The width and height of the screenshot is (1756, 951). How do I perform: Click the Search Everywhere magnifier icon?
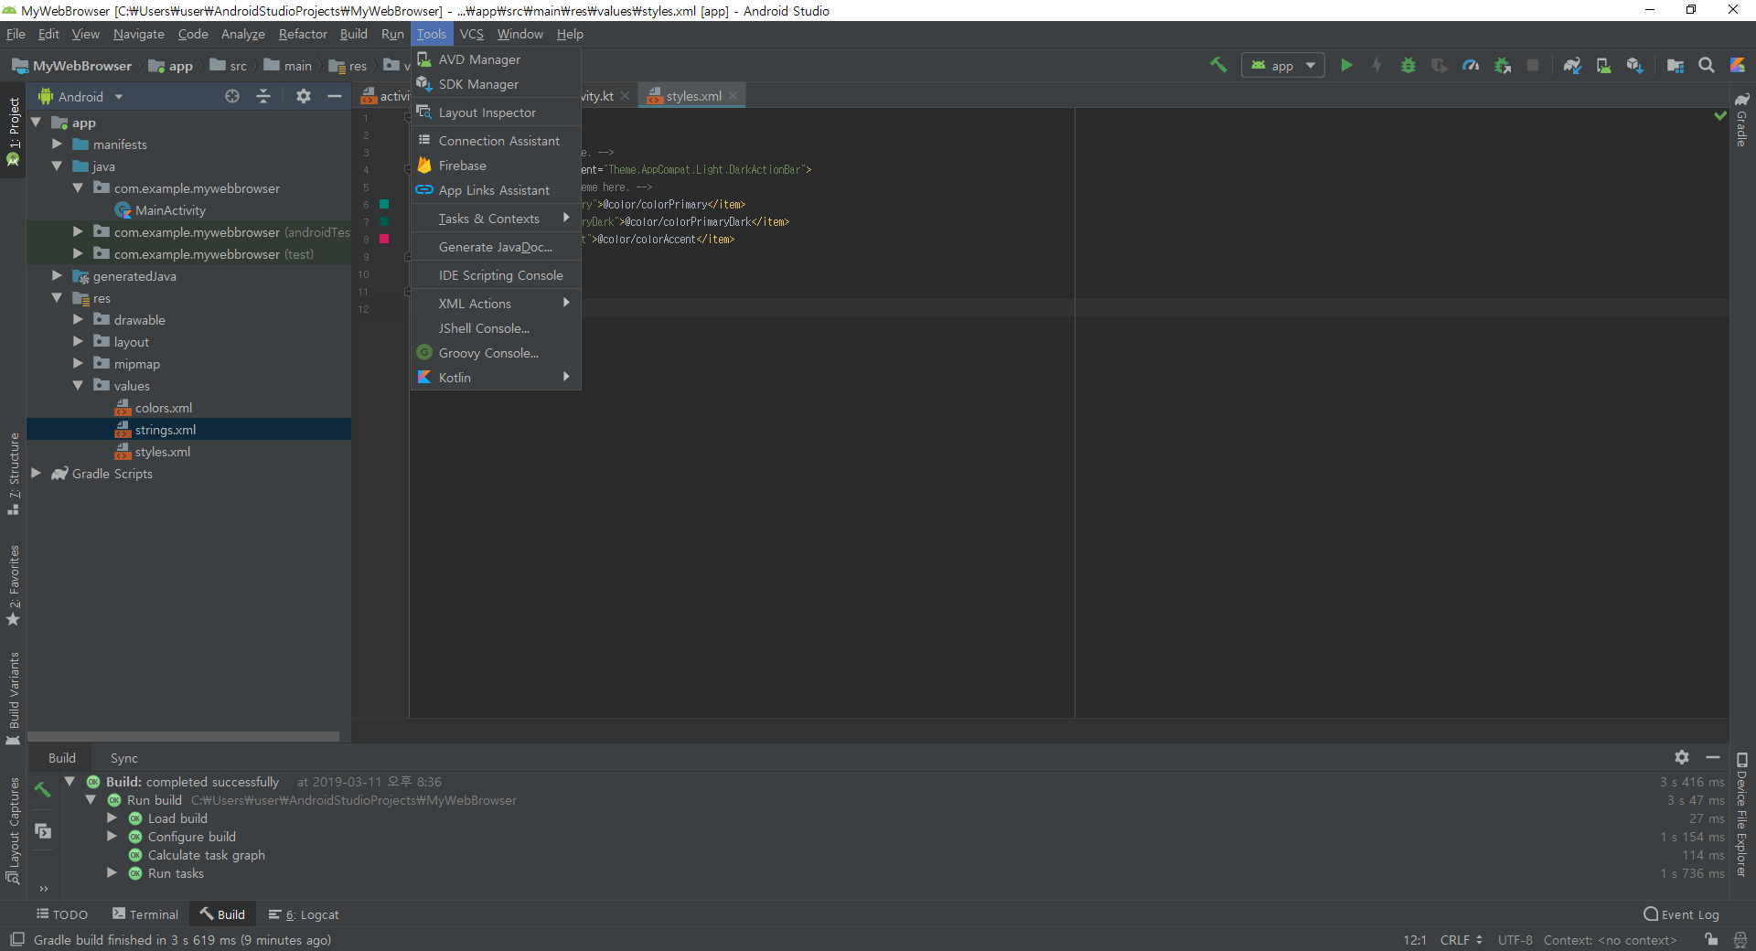pos(1707,65)
